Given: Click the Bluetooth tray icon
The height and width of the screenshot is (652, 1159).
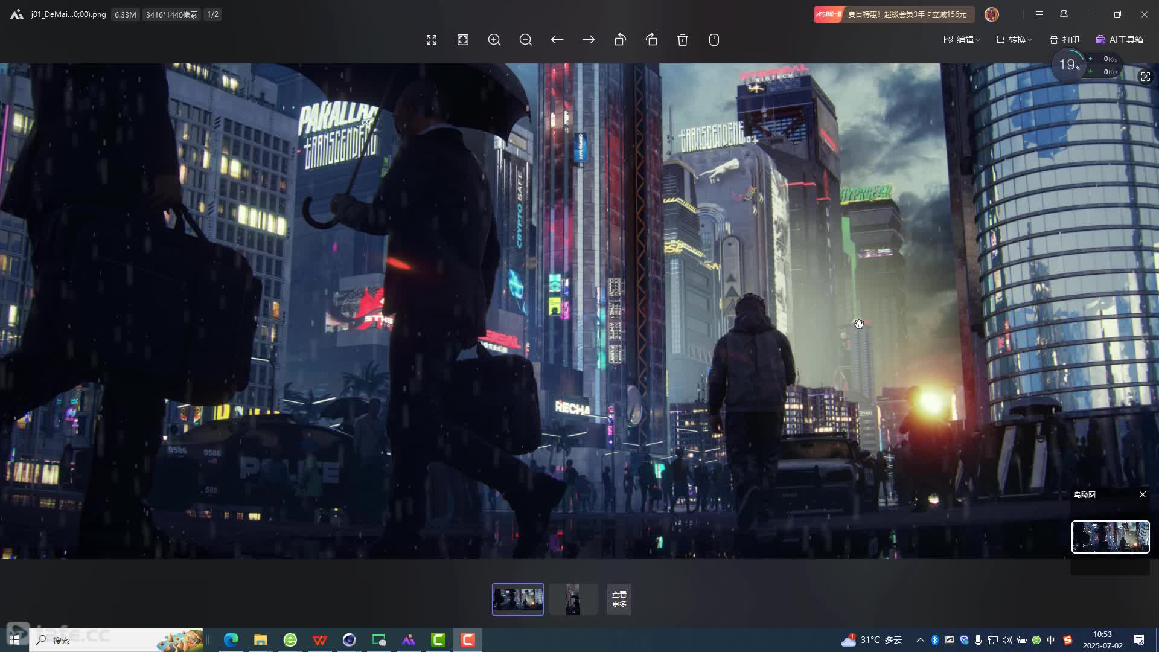Looking at the screenshot, I should (935, 640).
